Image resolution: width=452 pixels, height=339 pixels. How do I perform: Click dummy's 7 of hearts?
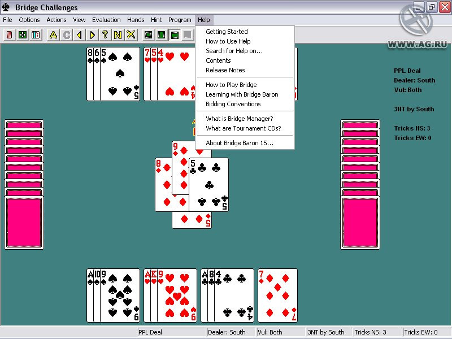point(147,74)
